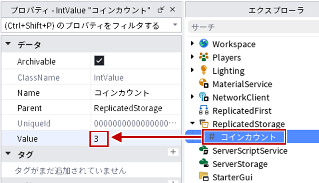Click the ServerStorage icon
This screenshot has width=319, height=183.
pos(204,163)
